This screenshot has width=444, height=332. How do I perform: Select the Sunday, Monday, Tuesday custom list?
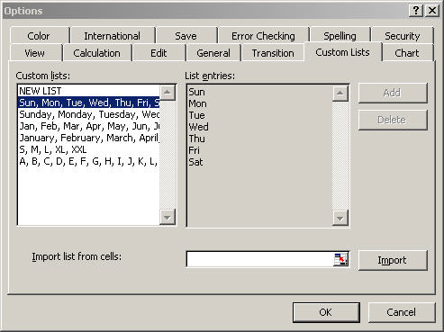pos(88,114)
